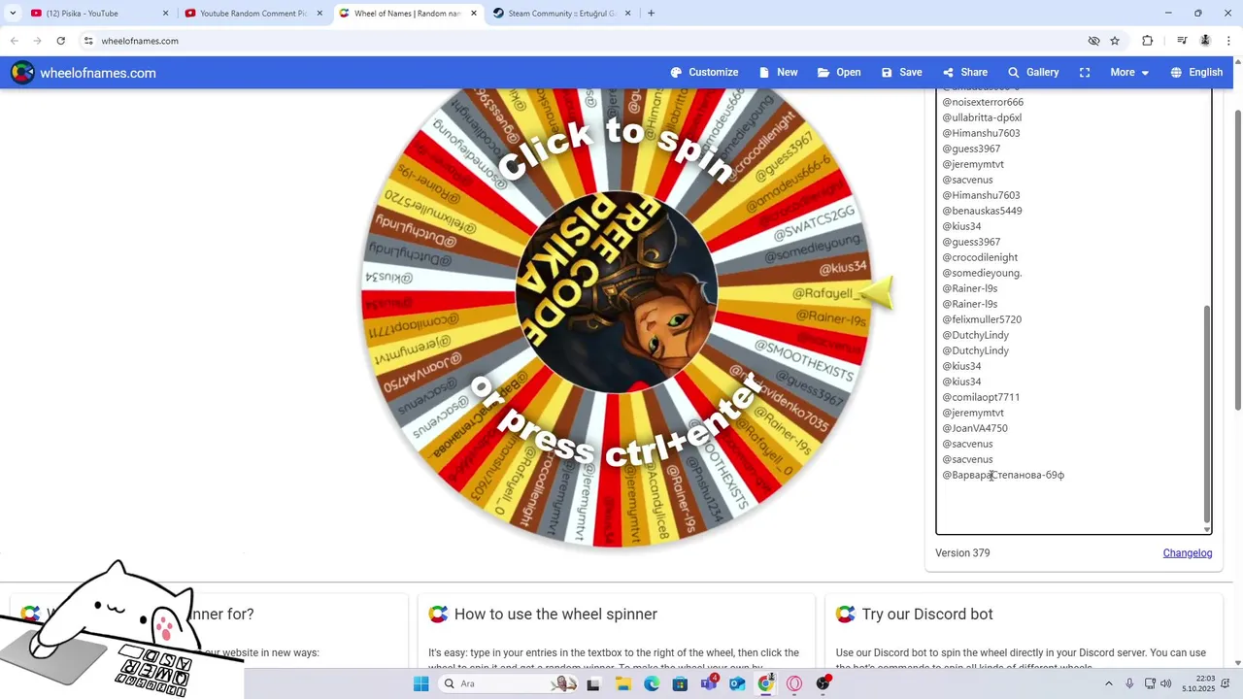
Task: Open Opera browser from the taskbar
Action: (x=794, y=683)
